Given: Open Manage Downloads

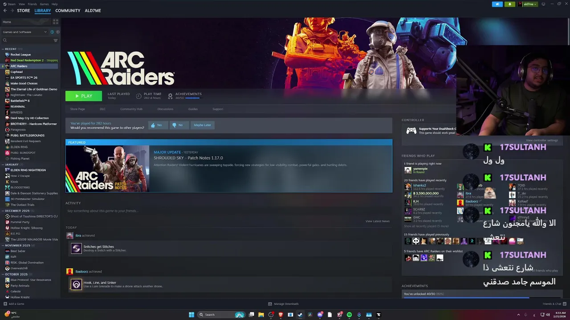Looking at the screenshot, I should (x=283, y=304).
